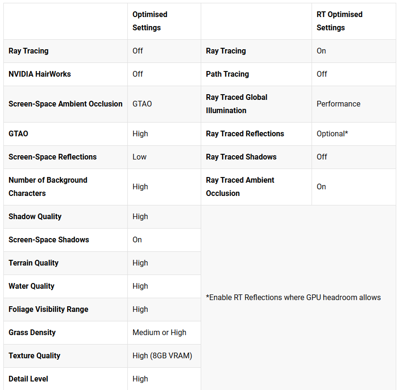The image size is (400, 390).
Task: Click the Off value for Ray Traced Shadows
Action: 322,157
